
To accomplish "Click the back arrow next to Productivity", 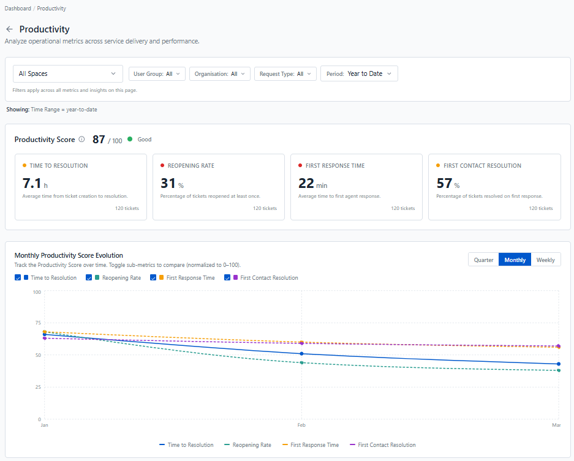I will [x=10, y=29].
